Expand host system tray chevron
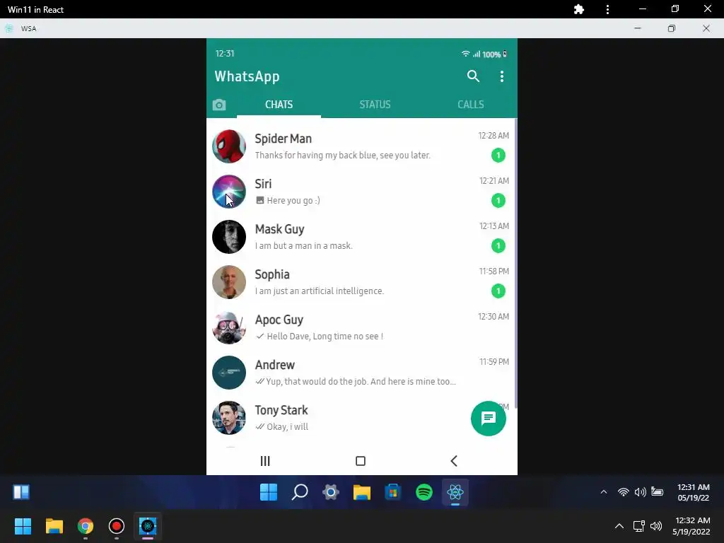Viewport: 724px width, 543px height. point(619,526)
